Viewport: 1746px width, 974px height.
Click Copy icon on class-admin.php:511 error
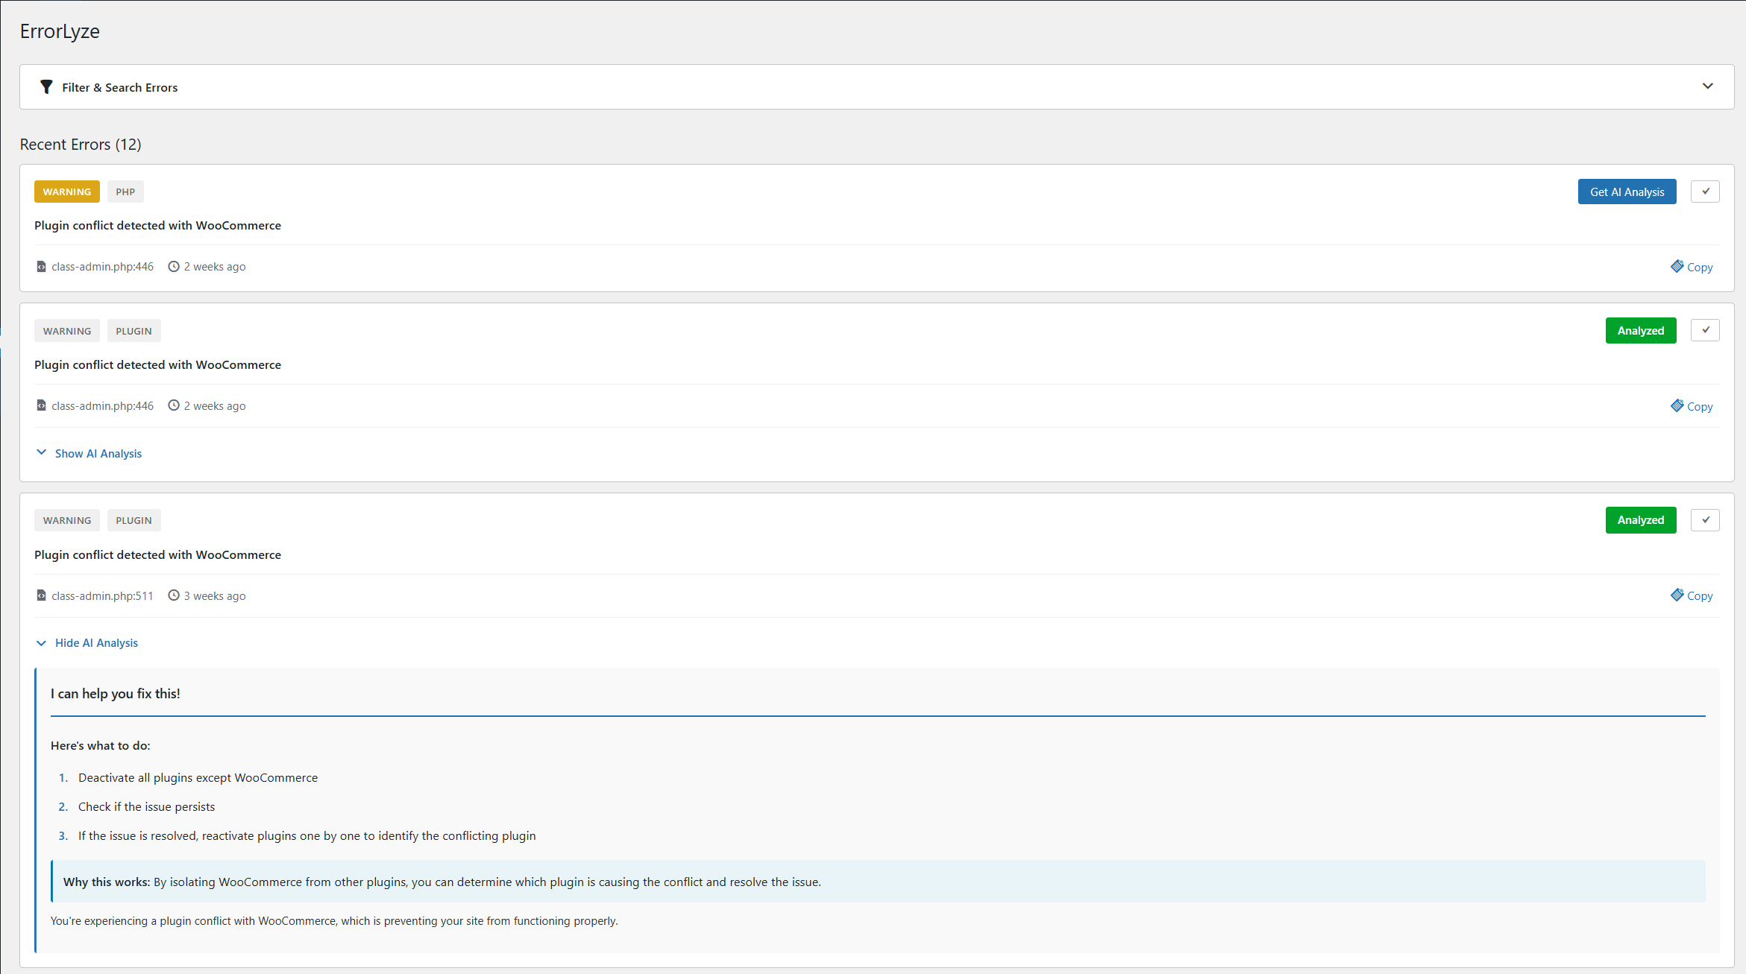tap(1677, 595)
